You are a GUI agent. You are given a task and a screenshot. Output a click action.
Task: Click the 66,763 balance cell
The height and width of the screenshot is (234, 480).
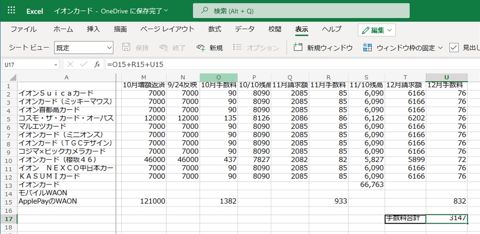pyautogui.click(x=367, y=184)
